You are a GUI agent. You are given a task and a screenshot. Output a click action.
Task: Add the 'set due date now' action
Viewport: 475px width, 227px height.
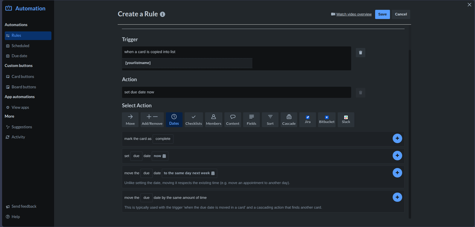(x=397, y=155)
